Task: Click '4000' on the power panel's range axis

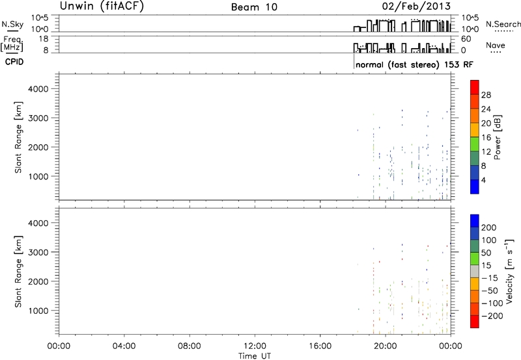Action: click(x=38, y=89)
